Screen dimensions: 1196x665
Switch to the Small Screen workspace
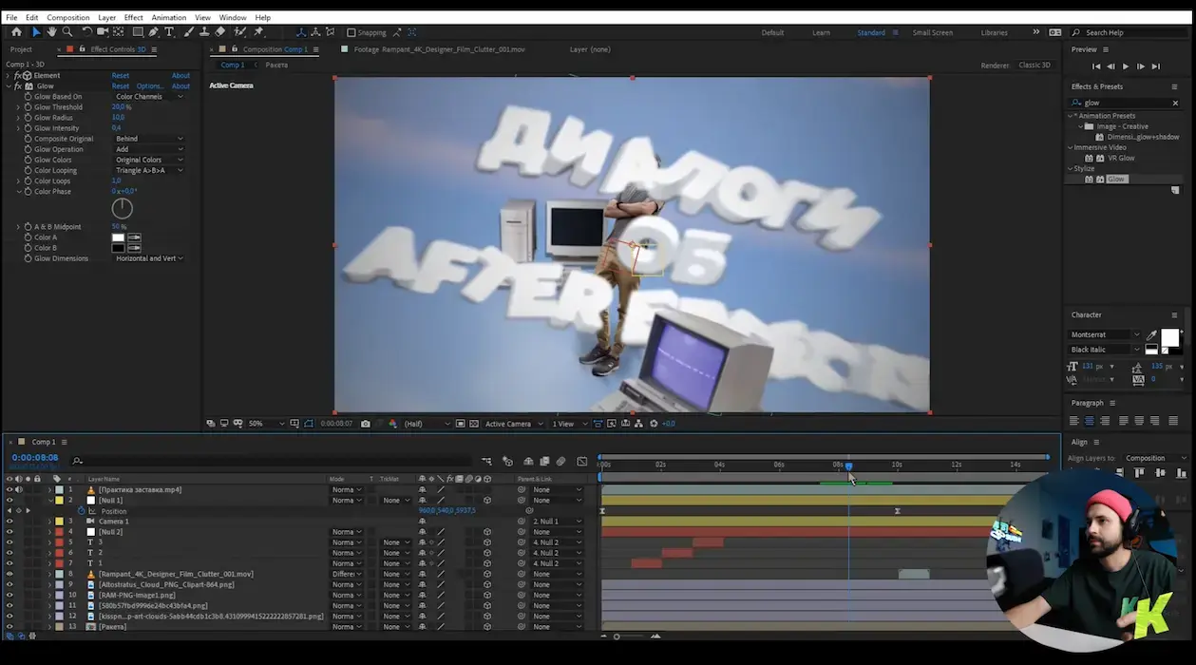933,32
